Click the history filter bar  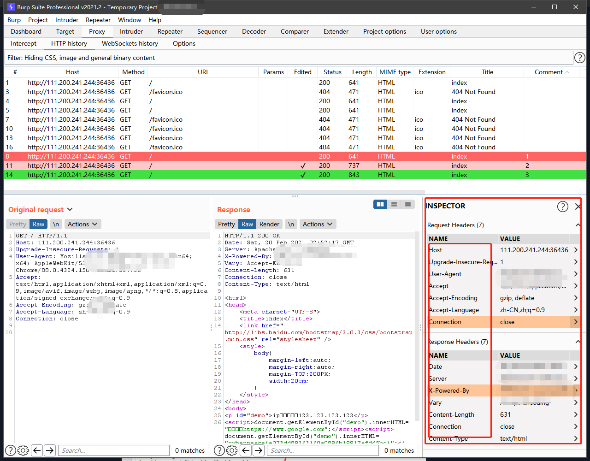click(289, 58)
